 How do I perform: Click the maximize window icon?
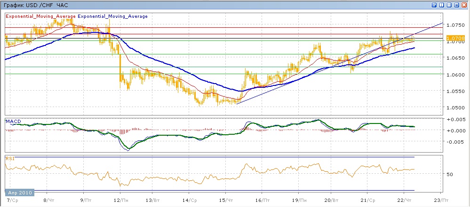[456, 5]
